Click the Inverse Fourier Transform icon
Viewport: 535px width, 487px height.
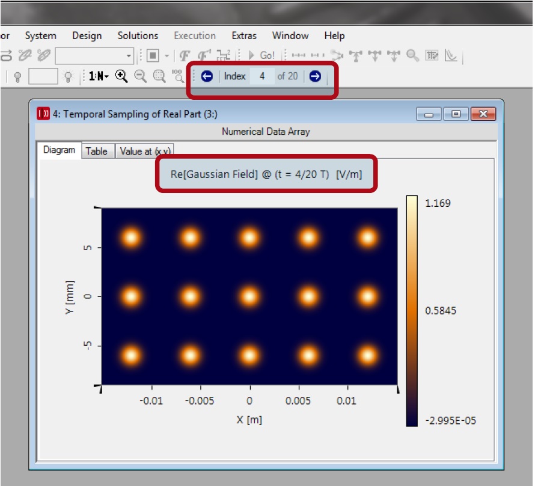(x=204, y=55)
